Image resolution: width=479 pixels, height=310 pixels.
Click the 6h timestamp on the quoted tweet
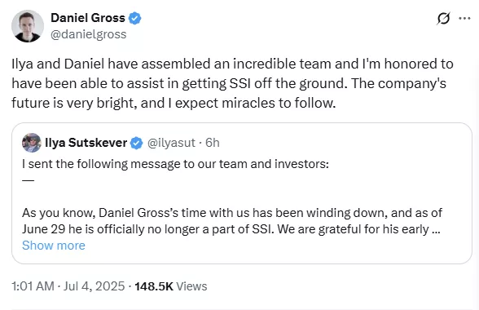pos(213,143)
